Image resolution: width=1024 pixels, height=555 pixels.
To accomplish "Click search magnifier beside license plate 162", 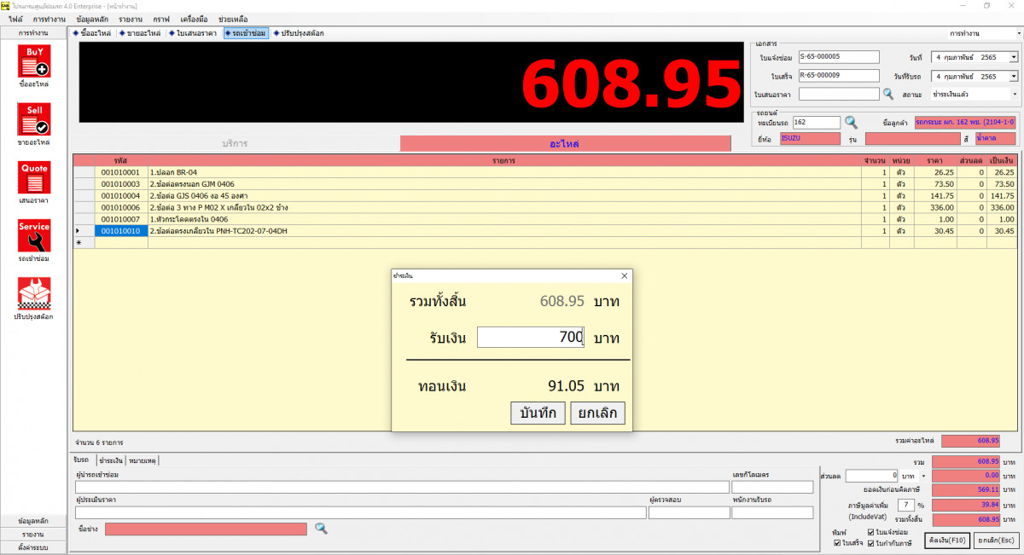I will pyautogui.click(x=851, y=123).
